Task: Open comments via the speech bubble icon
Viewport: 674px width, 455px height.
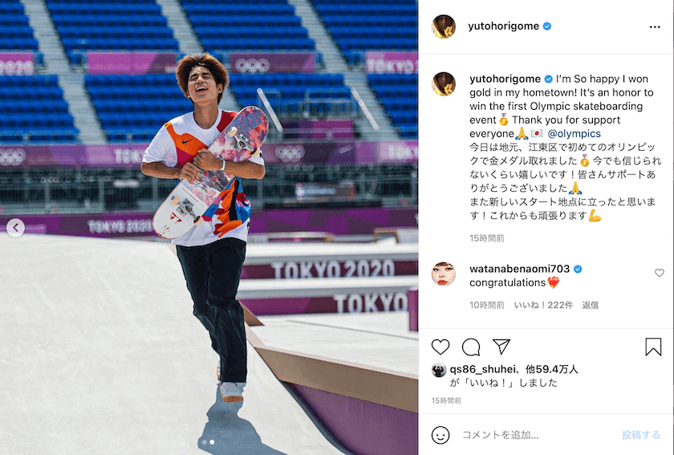Action: [471, 347]
